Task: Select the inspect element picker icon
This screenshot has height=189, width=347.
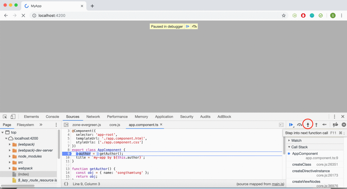Action: point(5,117)
